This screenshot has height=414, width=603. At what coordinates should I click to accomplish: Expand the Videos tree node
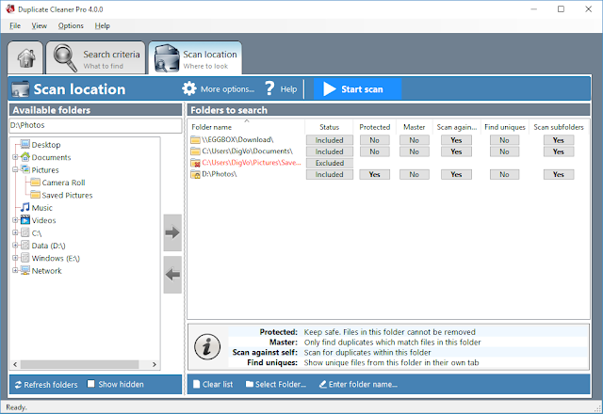tap(15, 220)
